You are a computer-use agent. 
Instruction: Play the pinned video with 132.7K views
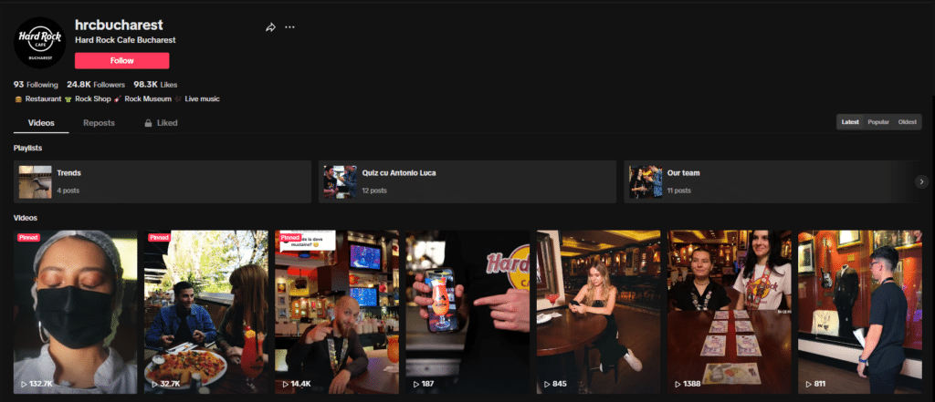(75, 312)
